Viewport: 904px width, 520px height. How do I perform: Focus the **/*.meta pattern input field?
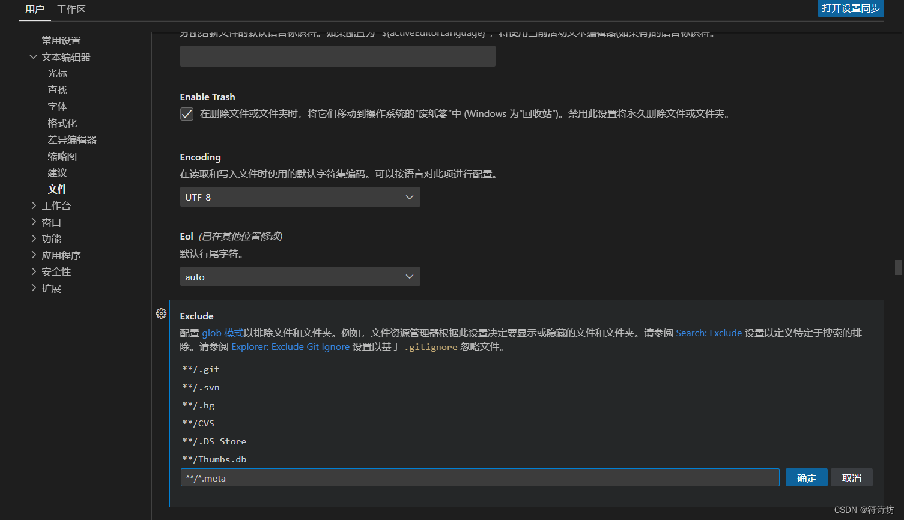tap(480, 478)
